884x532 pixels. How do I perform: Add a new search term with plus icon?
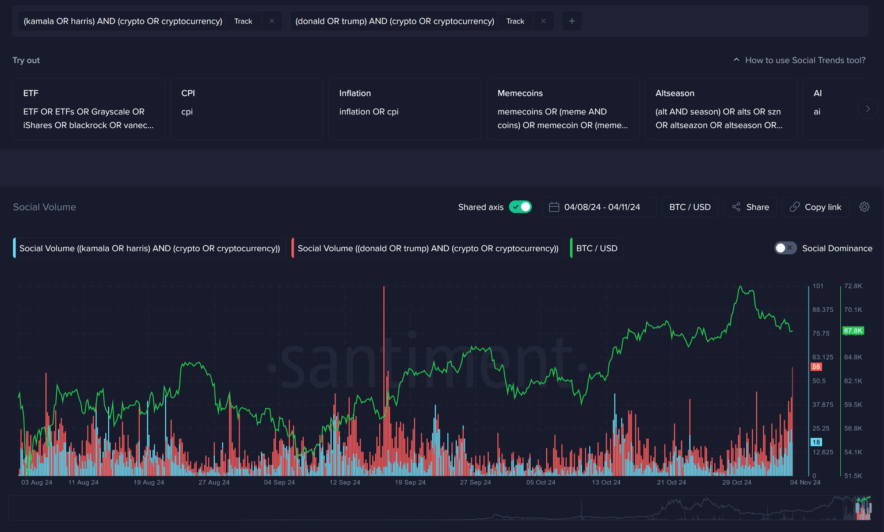pos(571,21)
